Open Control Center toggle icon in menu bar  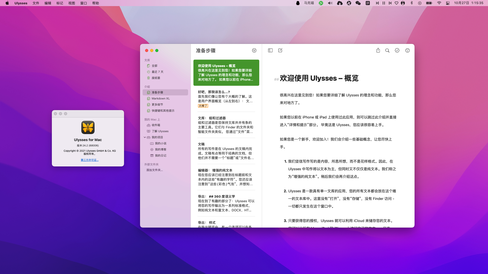[x=448, y=3]
